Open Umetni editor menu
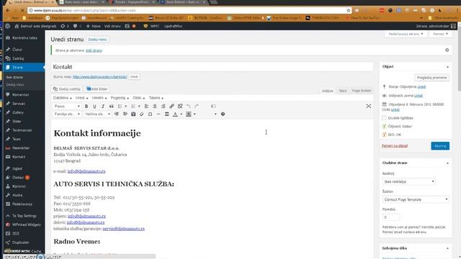The width and height of the screenshot is (461, 259). tap(99, 98)
